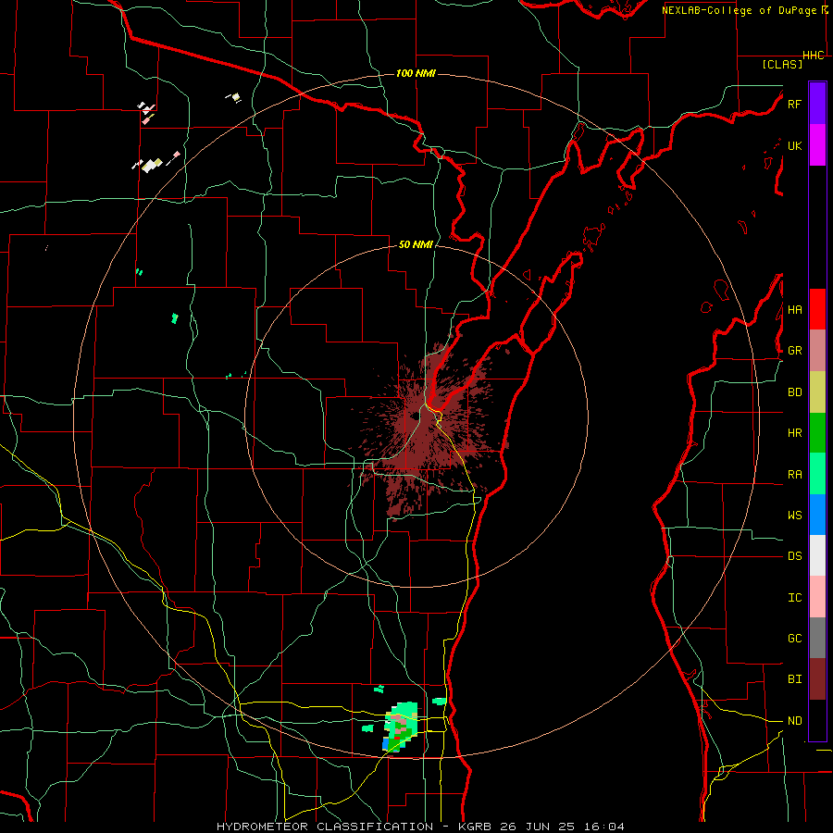833x833 pixels.
Task: Choose the DS white legend swatch
Action: coord(817,555)
